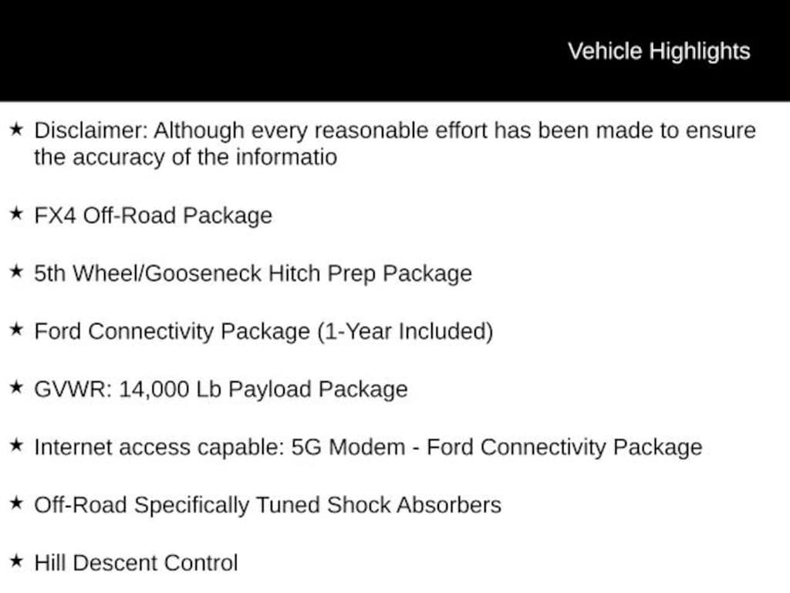Viewport: 790px width, 593px height.
Task: Select the star beside 5th Wheel/Gooseneck Hitch
Action: [16, 271]
